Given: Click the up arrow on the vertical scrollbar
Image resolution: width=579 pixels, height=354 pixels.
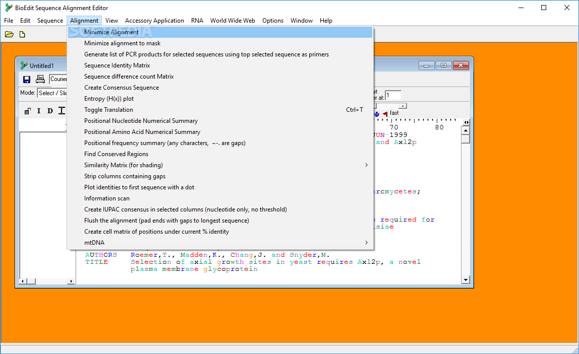Looking at the screenshot, I should click(466, 130).
